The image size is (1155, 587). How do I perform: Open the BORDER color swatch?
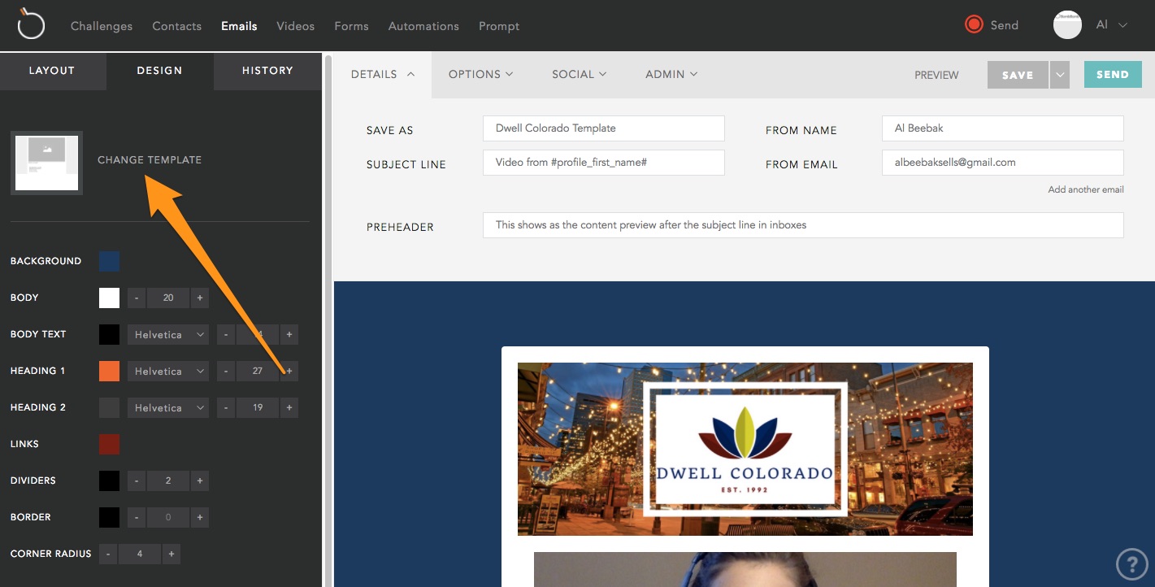click(109, 517)
